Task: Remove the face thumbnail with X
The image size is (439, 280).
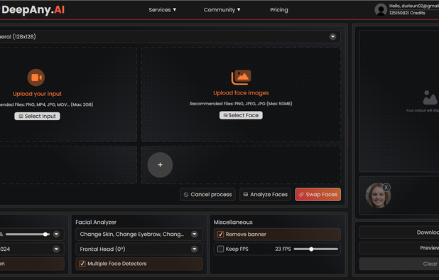Action: pyautogui.click(x=386, y=188)
